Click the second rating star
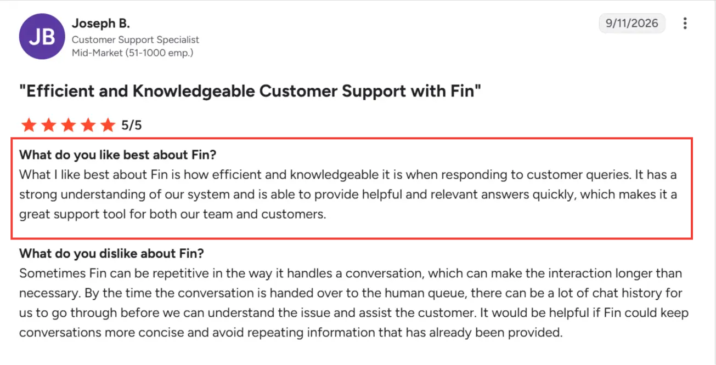This screenshot has height=365, width=716. [x=49, y=125]
